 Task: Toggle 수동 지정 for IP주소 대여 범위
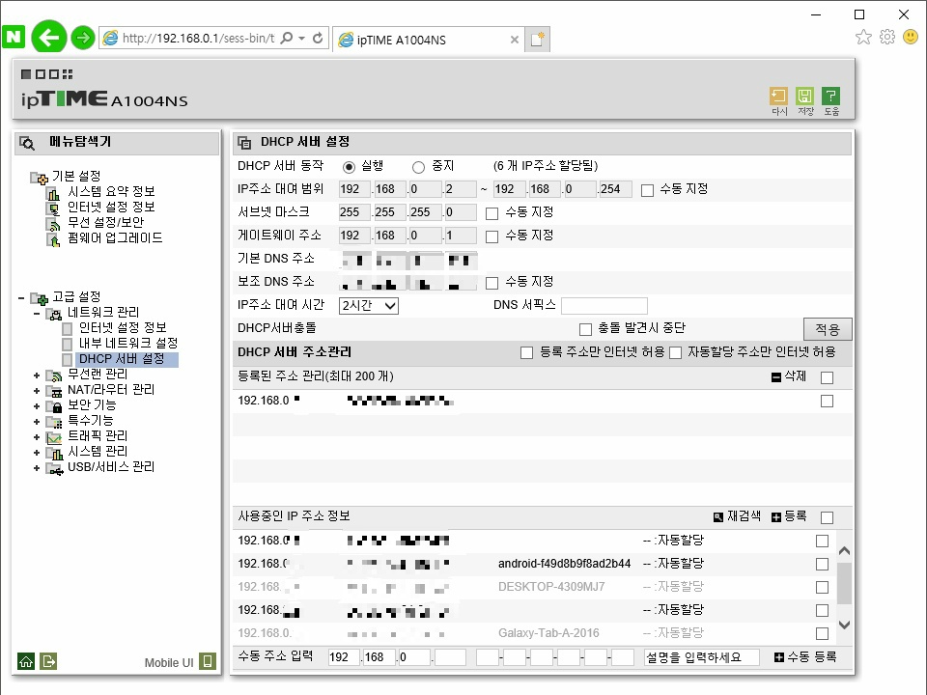(647, 190)
